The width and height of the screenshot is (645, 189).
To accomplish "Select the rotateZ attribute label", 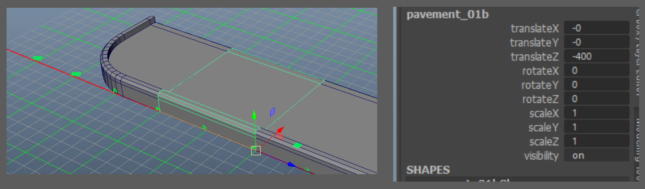I will point(541,99).
